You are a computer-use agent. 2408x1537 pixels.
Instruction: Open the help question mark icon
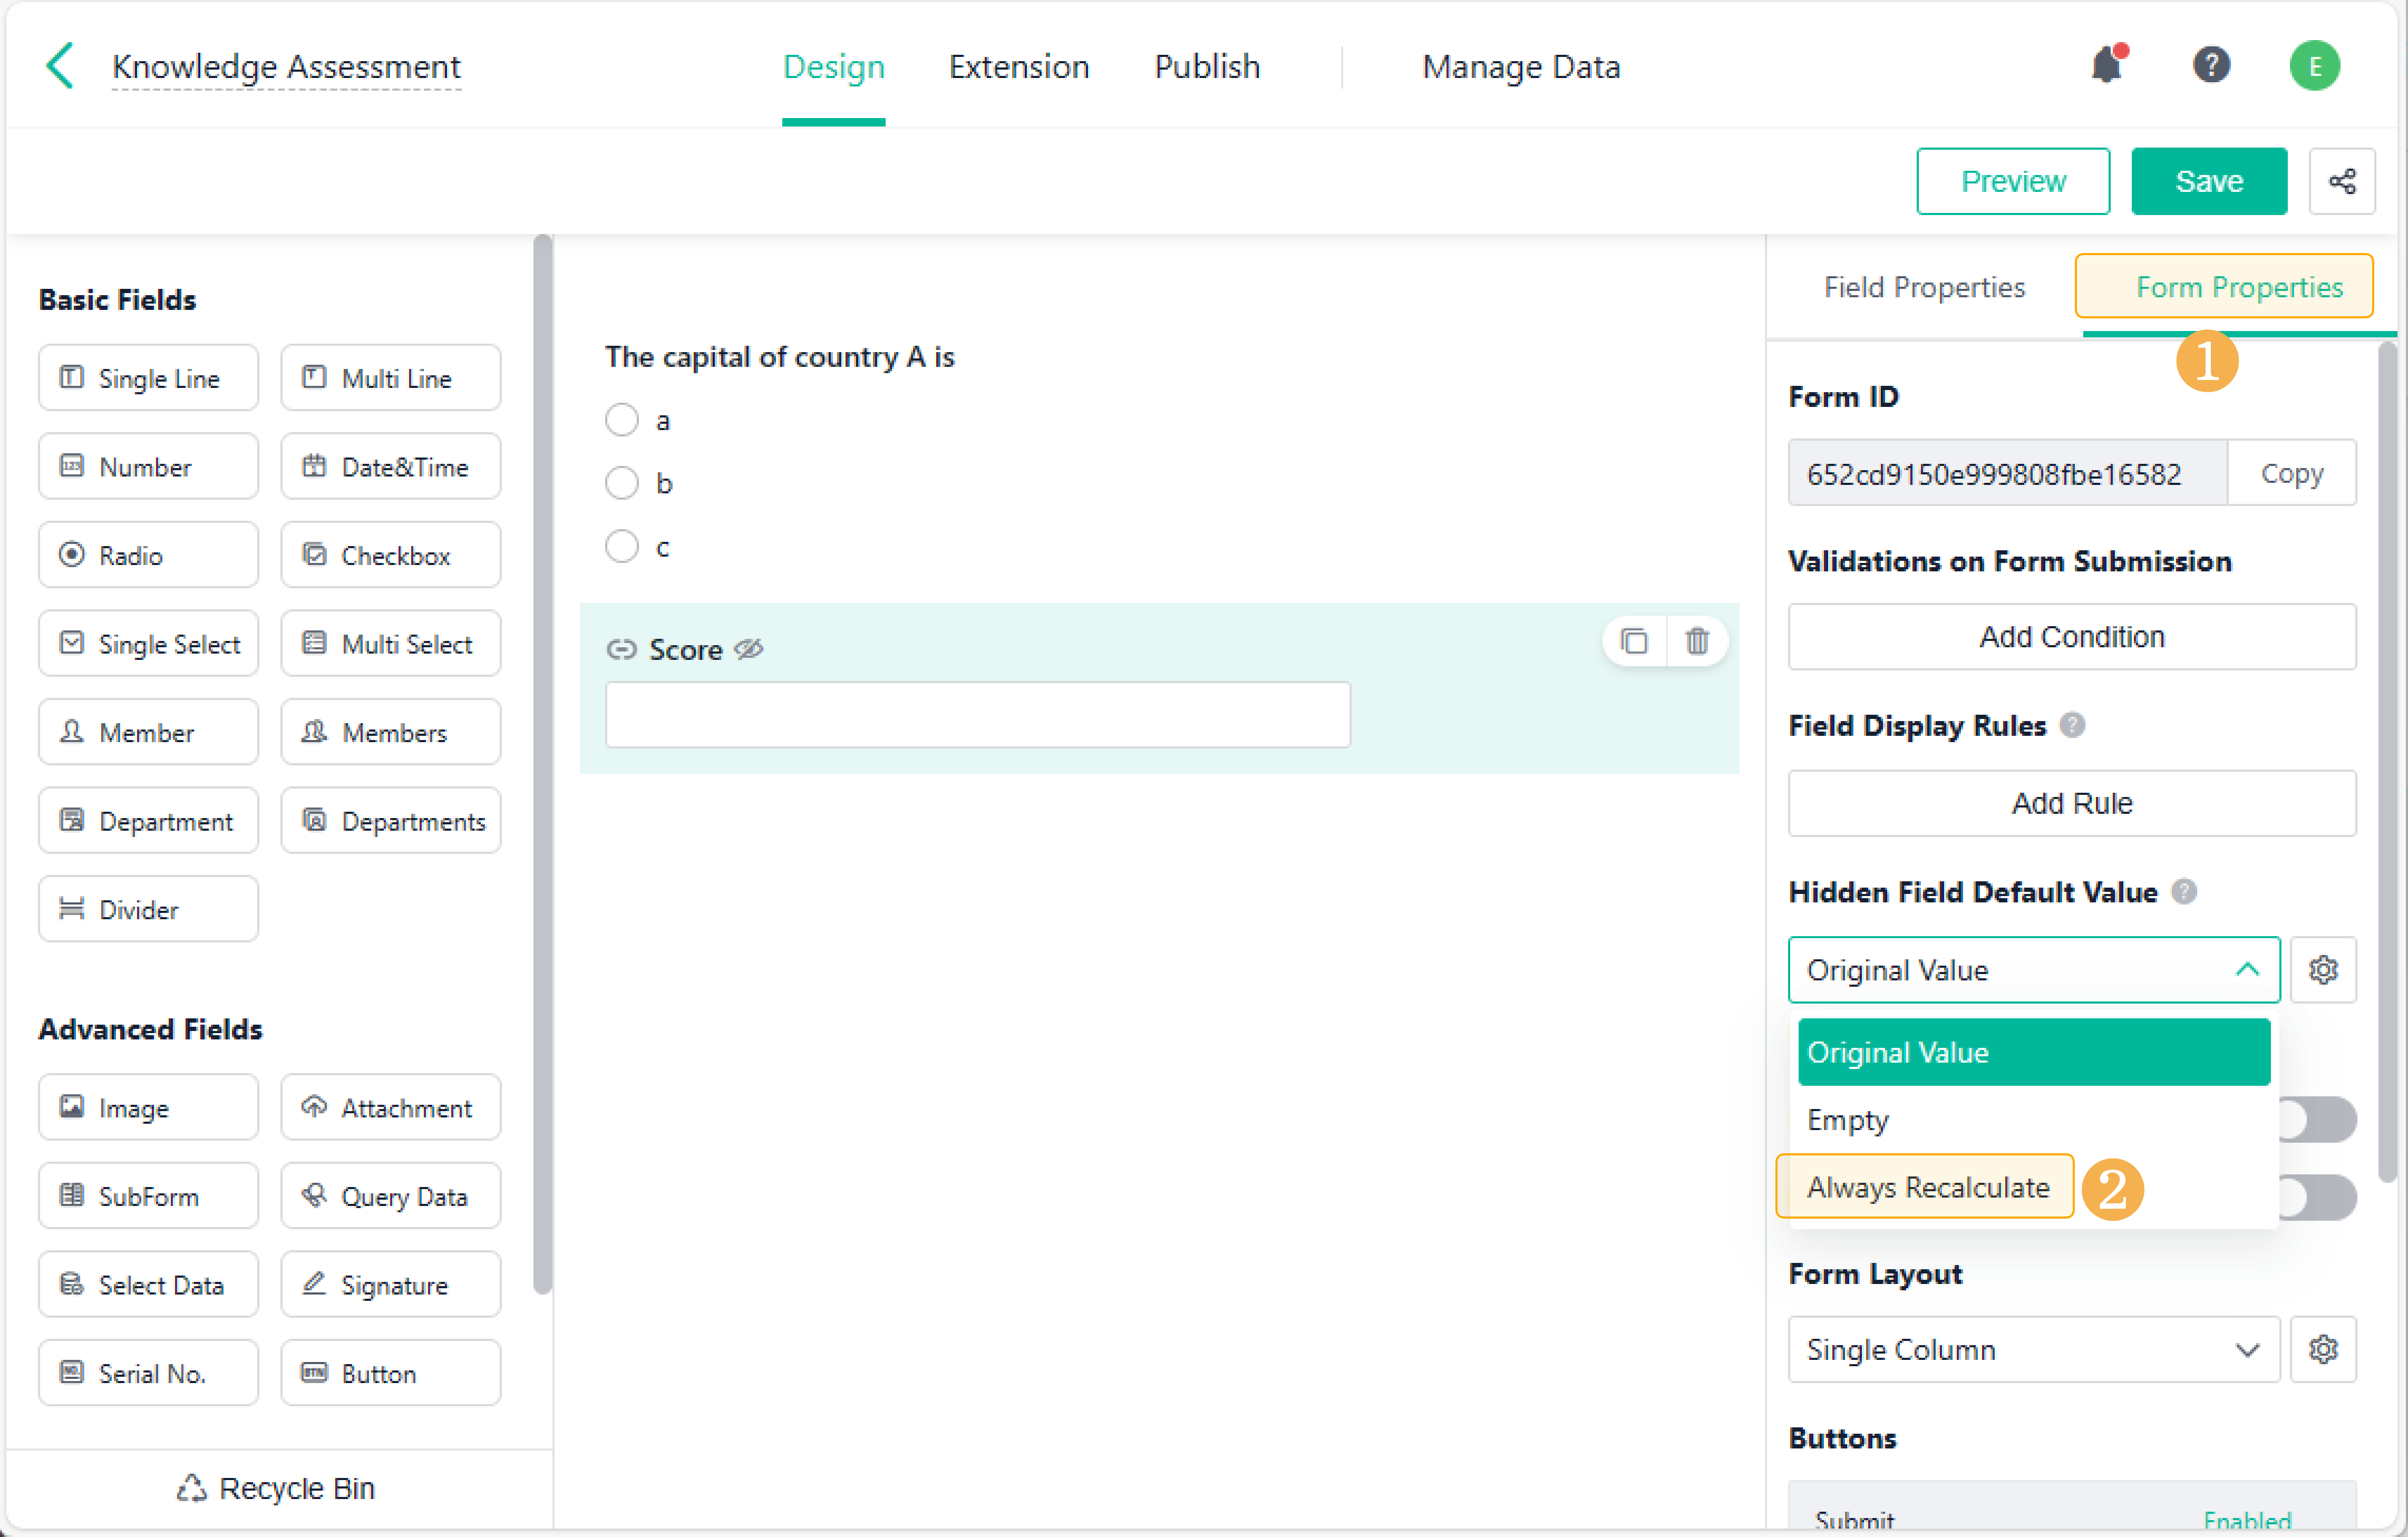pos(2211,65)
